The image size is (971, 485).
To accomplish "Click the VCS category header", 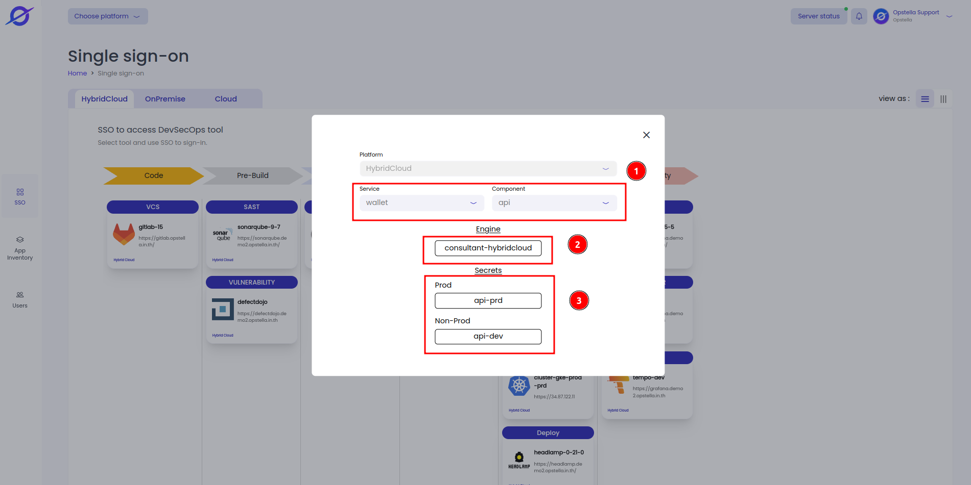I will [153, 207].
